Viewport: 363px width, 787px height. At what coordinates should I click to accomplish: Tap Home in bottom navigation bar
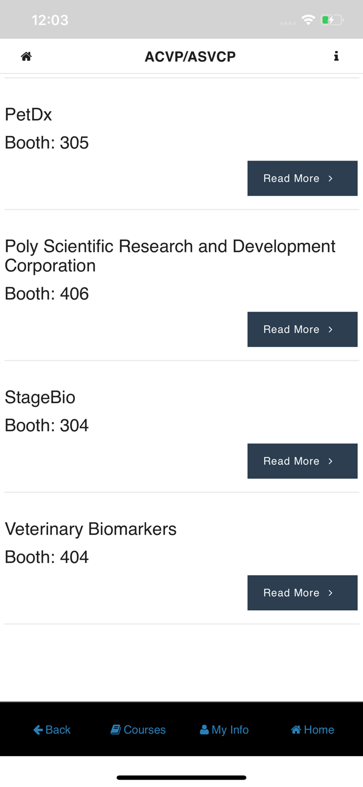point(313,729)
